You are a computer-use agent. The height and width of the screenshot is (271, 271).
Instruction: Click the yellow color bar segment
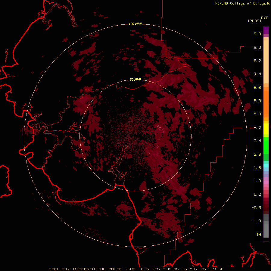[x=266, y=129]
